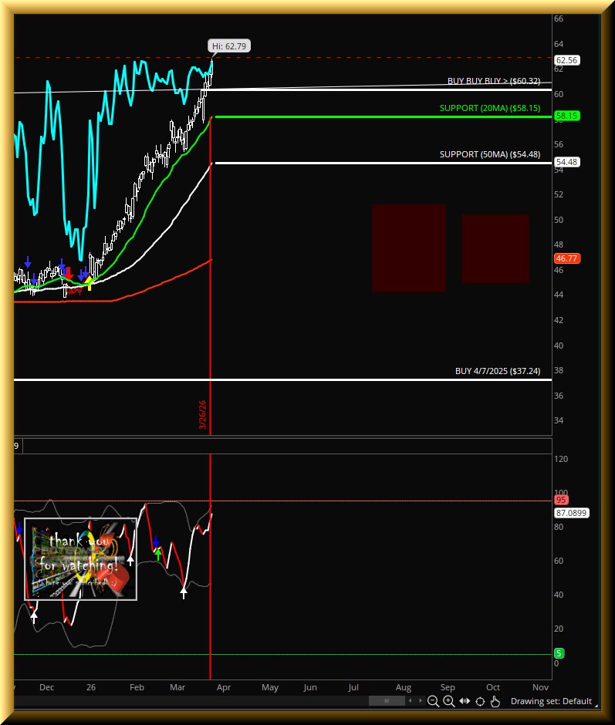Click the green up arrow on lower indicator
This screenshot has height=725, width=615.
coord(158,554)
